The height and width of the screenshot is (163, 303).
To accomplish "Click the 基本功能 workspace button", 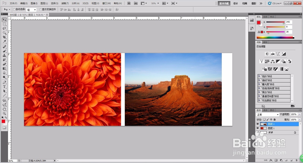I will click(224, 3).
